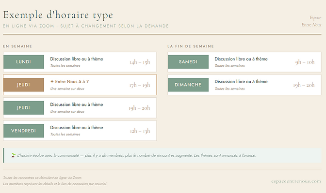Viewport: 326px width, 193px height.
Task: Click Dimanche's Discussion libre ou à thème title
Action: (x=241, y=82)
